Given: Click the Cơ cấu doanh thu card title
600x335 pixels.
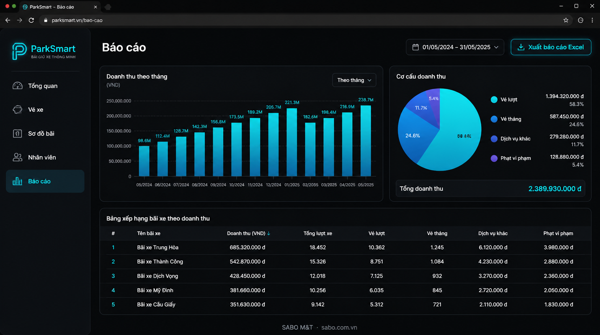Looking at the screenshot, I should [x=421, y=77].
